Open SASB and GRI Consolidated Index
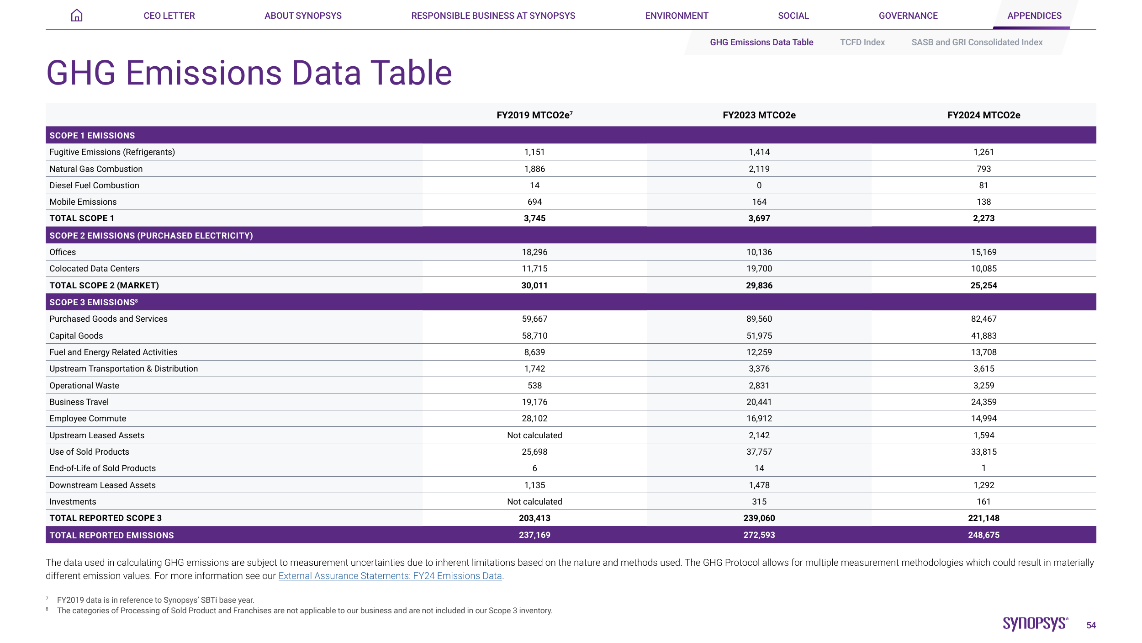Image resolution: width=1142 pixels, height=643 pixels. coord(977,42)
